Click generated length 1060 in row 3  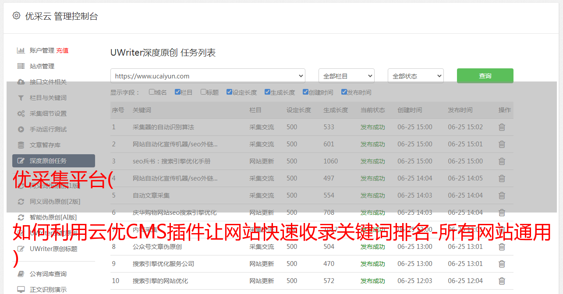click(331, 161)
